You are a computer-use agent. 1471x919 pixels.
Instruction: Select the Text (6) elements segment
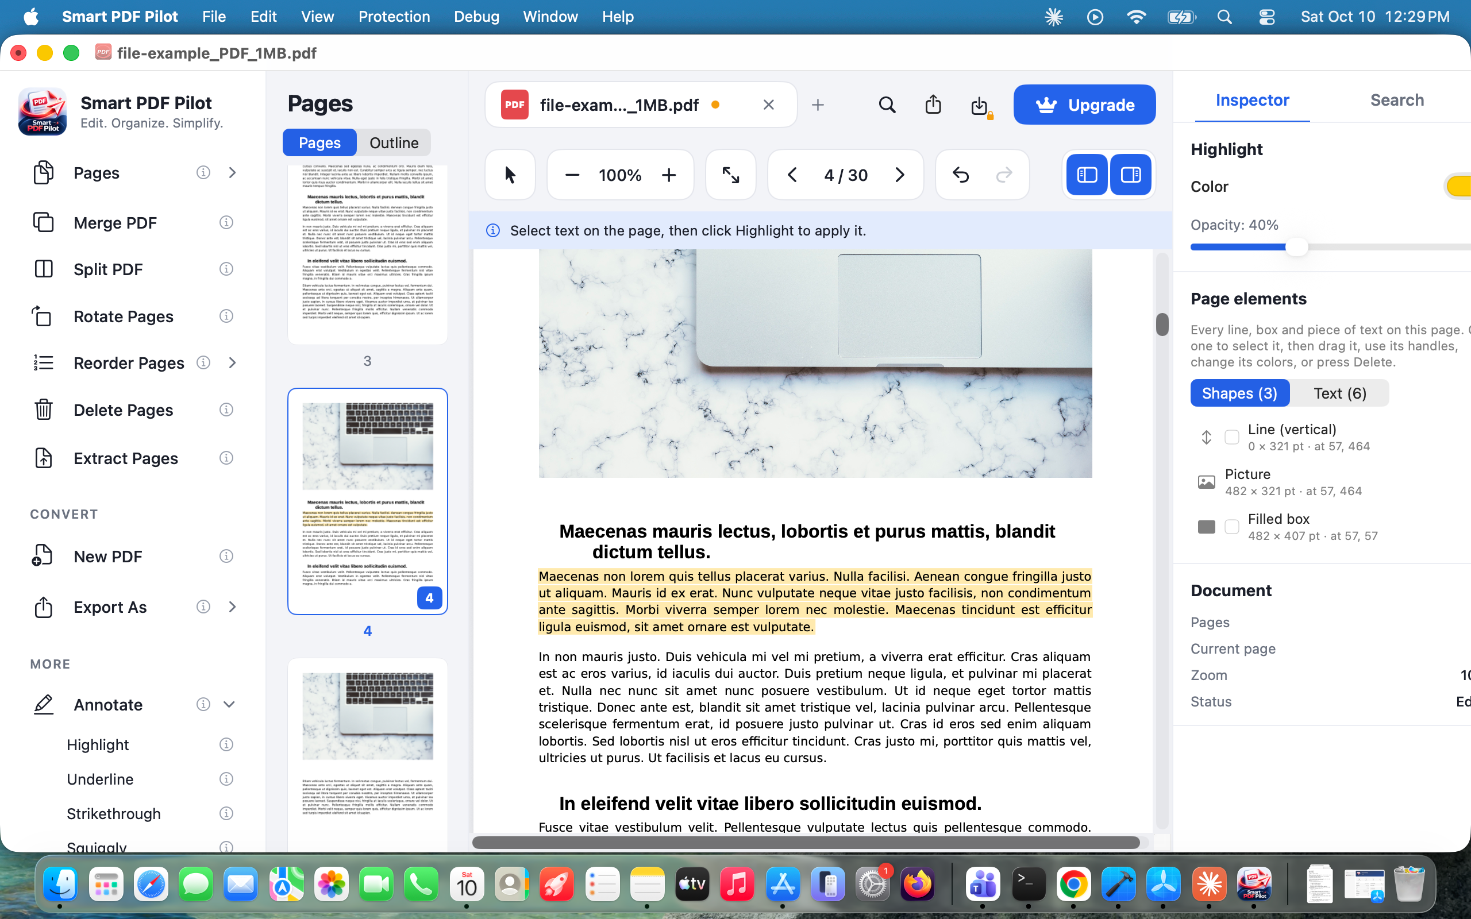[x=1340, y=393]
